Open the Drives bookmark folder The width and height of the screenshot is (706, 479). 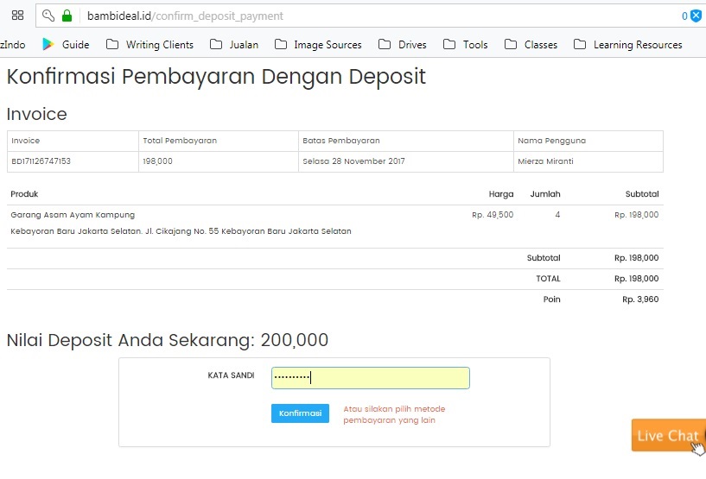click(403, 45)
